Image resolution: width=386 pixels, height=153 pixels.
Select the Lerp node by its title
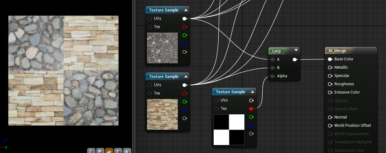point(276,51)
